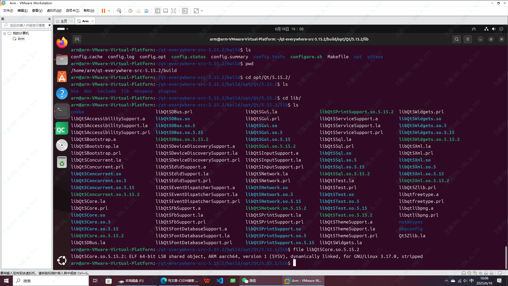Select Arm VM in library tree
The height and width of the screenshot is (286, 508).
point(21,39)
